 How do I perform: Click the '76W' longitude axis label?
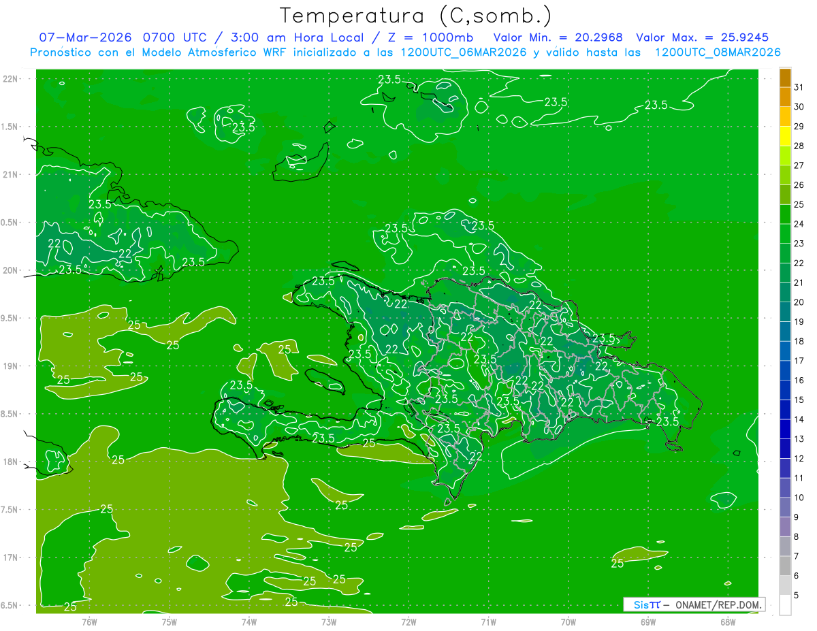coord(89,621)
